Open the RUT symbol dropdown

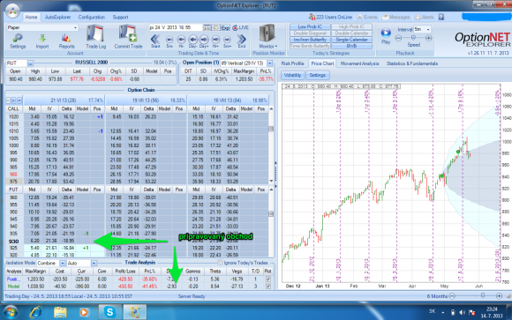pos(30,63)
